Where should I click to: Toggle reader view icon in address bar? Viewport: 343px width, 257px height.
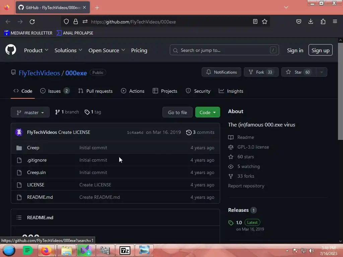(255, 21)
